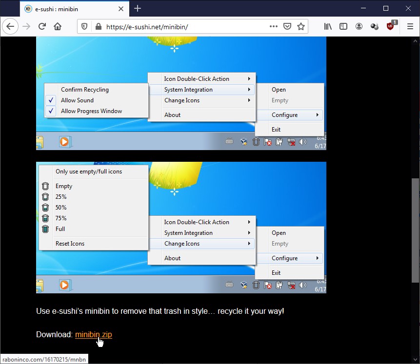Open the Library bookshelf icon
This screenshot has width=420, height=364.
(x=328, y=26)
